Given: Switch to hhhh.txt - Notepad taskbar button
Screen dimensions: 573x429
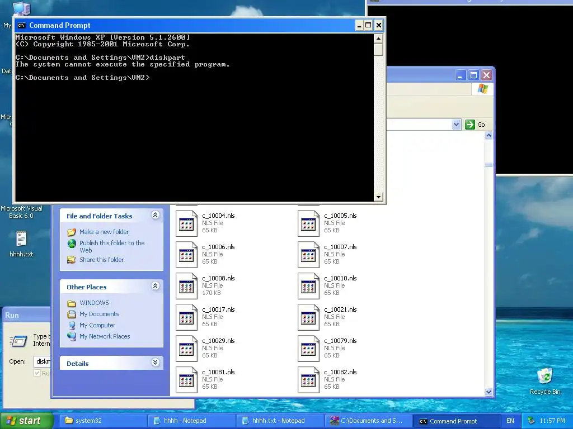Looking at the screenshot, I should point(280,421).
